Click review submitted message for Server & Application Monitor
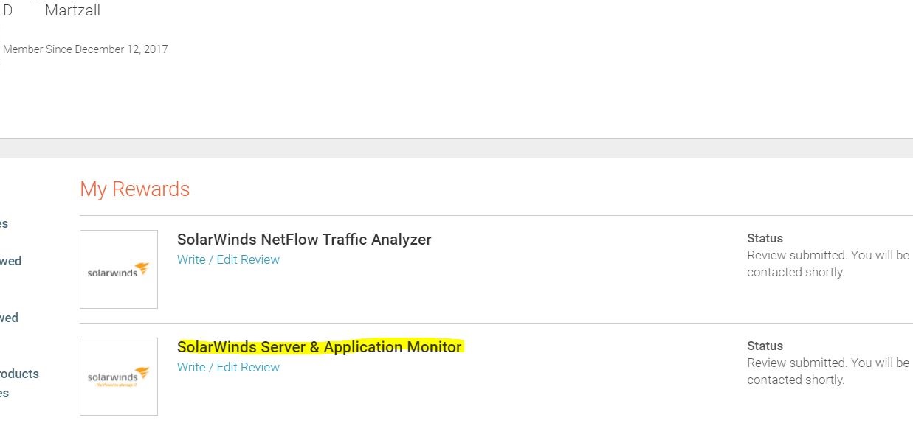The width and height of the screenshot is (913, 423). pyautogui.click(x=828, y=371)
